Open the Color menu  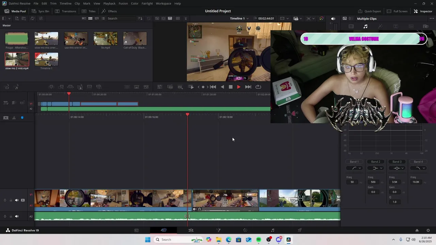click(x=135, y=3)
